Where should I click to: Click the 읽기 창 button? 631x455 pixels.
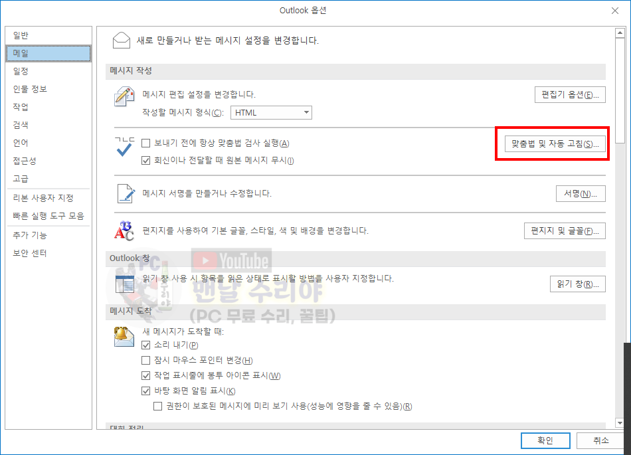[x=577, y=284]
